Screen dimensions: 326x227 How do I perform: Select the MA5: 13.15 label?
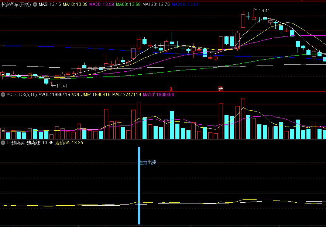[50, 4]
